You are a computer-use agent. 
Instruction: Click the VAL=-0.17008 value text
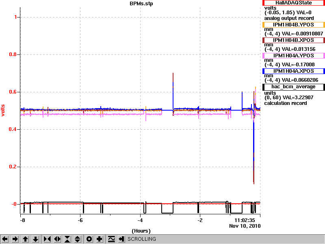[x=298, y=65]
